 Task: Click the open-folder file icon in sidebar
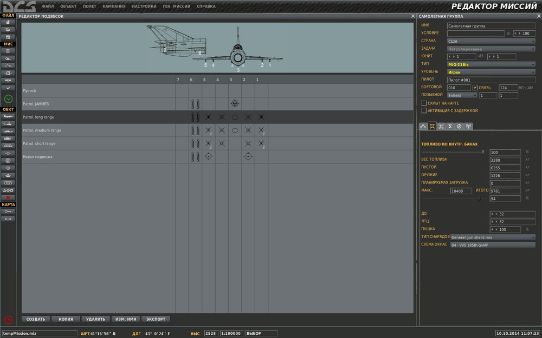pos(8,29)
